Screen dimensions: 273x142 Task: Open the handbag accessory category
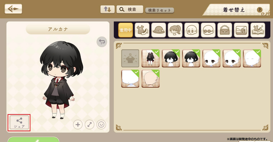[x=224, y=30]
